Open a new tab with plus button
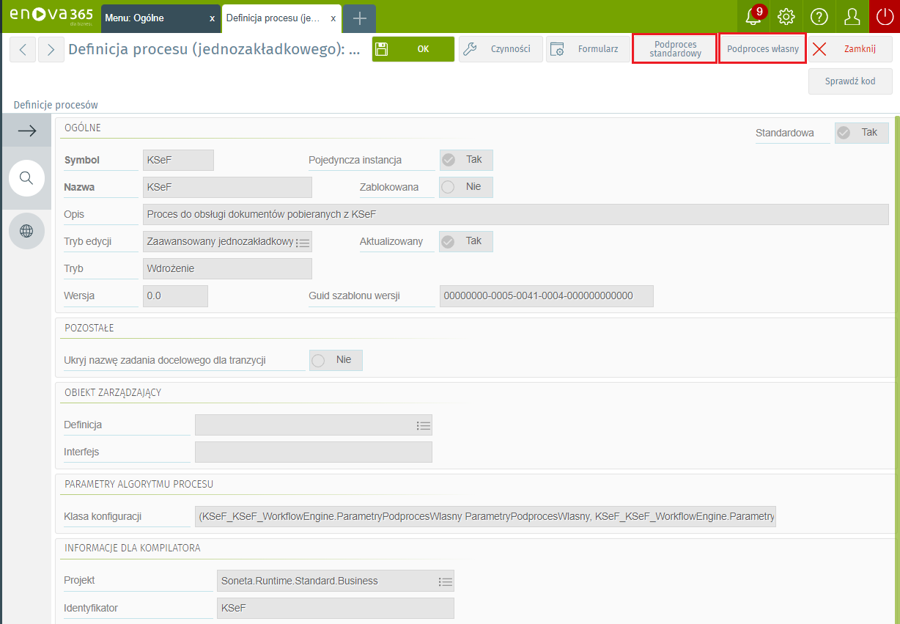Image resolution: width=900 pixels, height=624 pixels. point(359,18)
